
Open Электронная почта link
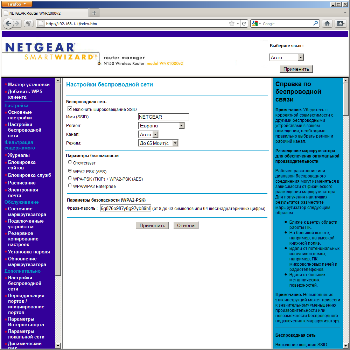(23, 192)
